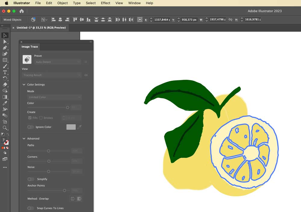Open the View Tracing Result dropdown
The image size is (301, 212).
[x=52, y=75]
